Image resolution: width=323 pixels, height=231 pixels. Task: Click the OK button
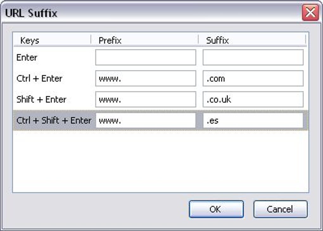coord(216,209)
